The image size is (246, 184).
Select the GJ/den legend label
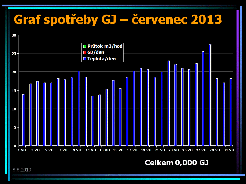(x=96, y=52)
